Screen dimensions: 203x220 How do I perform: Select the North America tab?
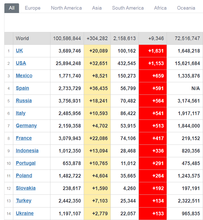(x=66, y=8)
